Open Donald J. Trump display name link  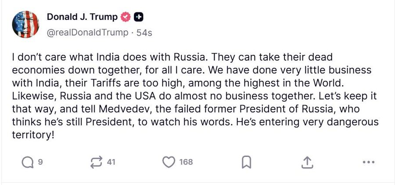(82, 17)
